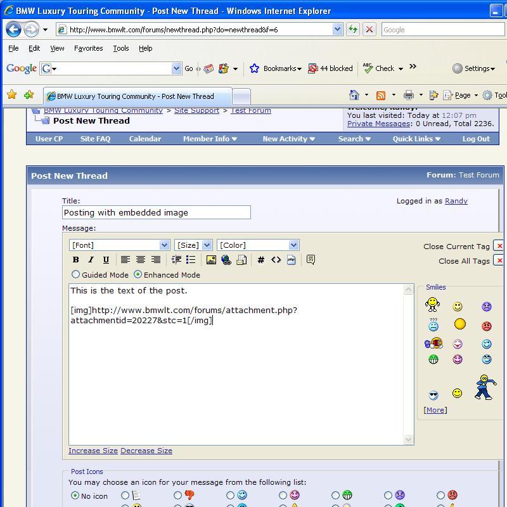This screenshot has width=507, height=507.
Task: Expand the New Activity forum menu
Action: click(289, 139)
